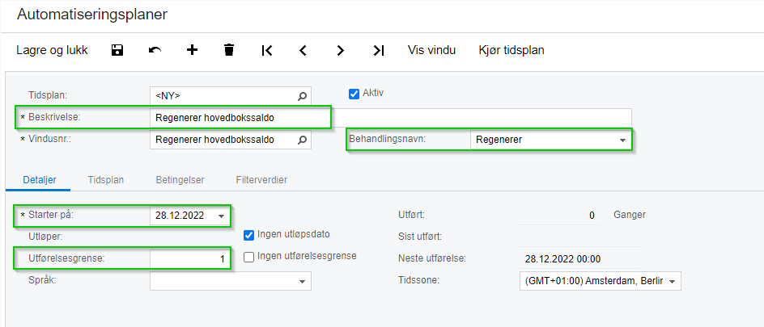The width and height of the screenshot is (764, 327).
Task: Open the Filterverdier tab
Action: click(261, 180)
